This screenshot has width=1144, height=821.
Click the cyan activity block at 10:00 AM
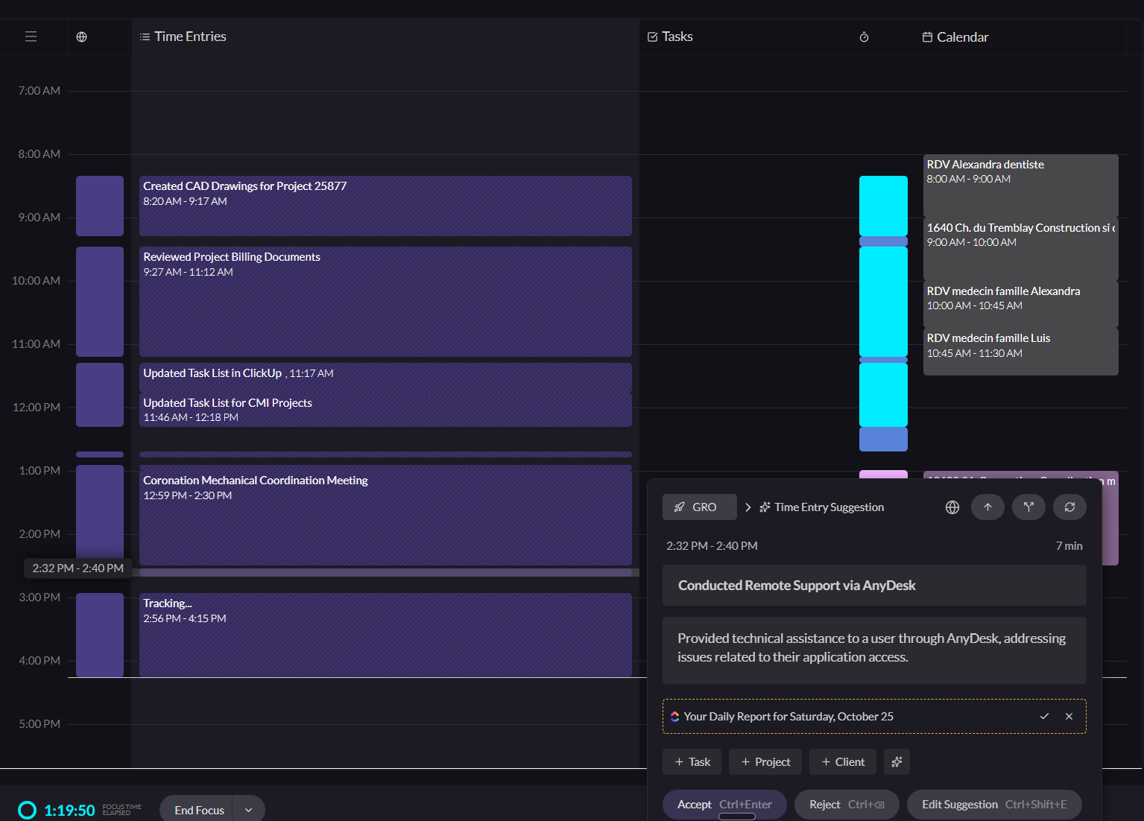[883, 301]
